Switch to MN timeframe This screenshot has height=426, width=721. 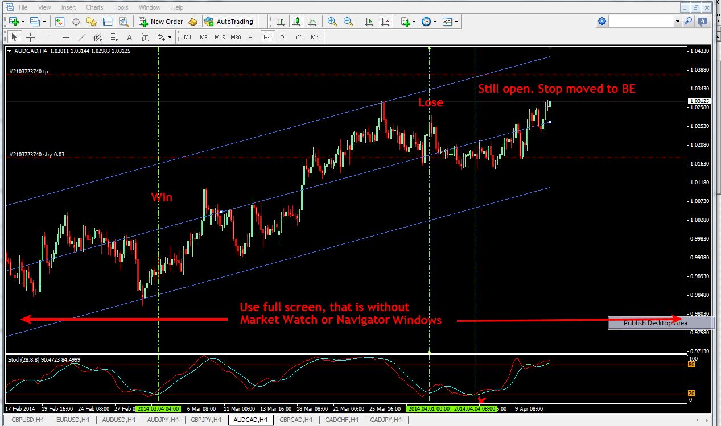click(x=315, y=38)
